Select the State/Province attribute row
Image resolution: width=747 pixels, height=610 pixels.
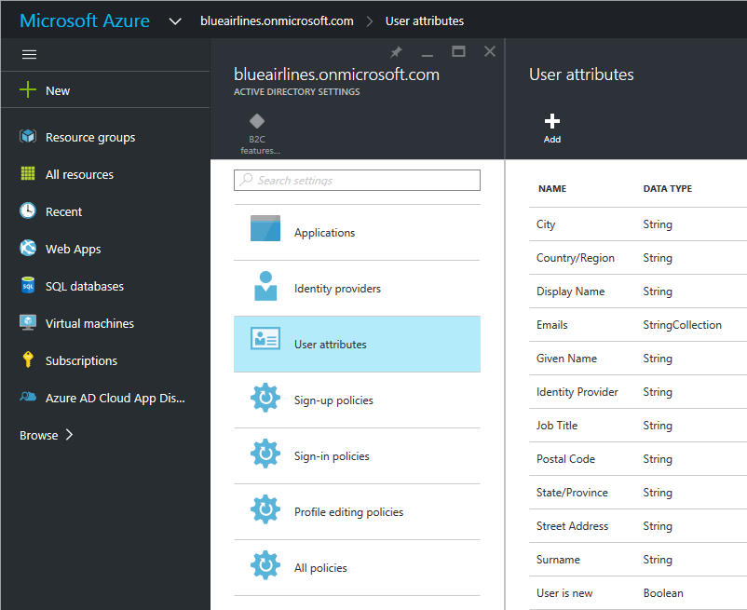point(638,492)
